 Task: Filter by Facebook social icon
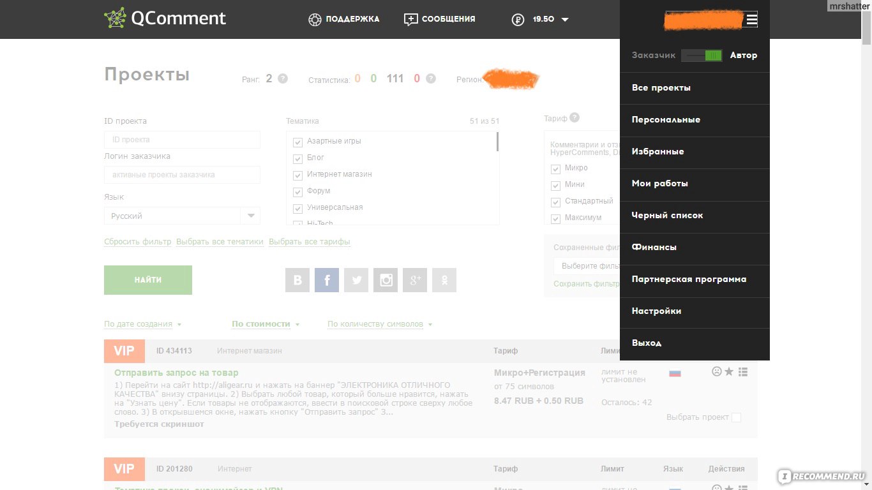[327, 280]
